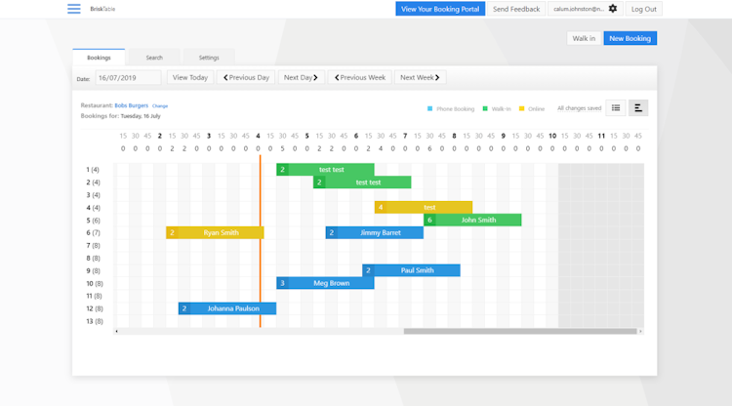Open account settings gear icon
The image size is (732, 406).
click(x=613, y=9)
